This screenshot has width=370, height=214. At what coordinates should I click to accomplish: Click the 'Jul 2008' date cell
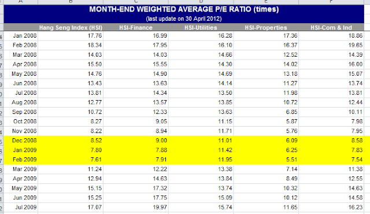point(21,93)
